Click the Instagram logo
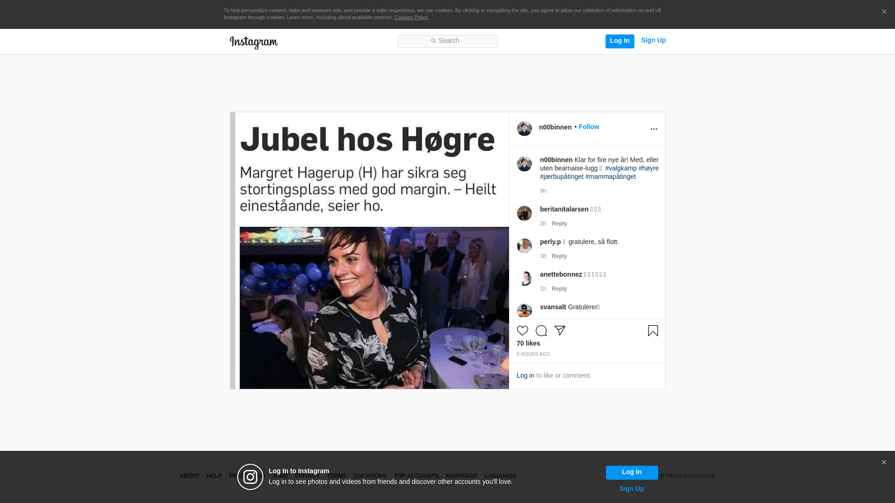 point(254,42)
